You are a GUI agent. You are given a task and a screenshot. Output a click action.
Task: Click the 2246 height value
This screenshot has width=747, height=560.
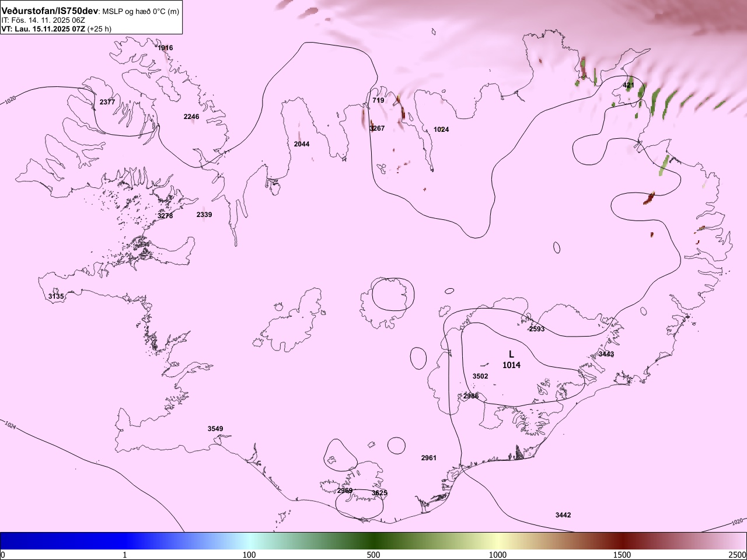(191, 117)
